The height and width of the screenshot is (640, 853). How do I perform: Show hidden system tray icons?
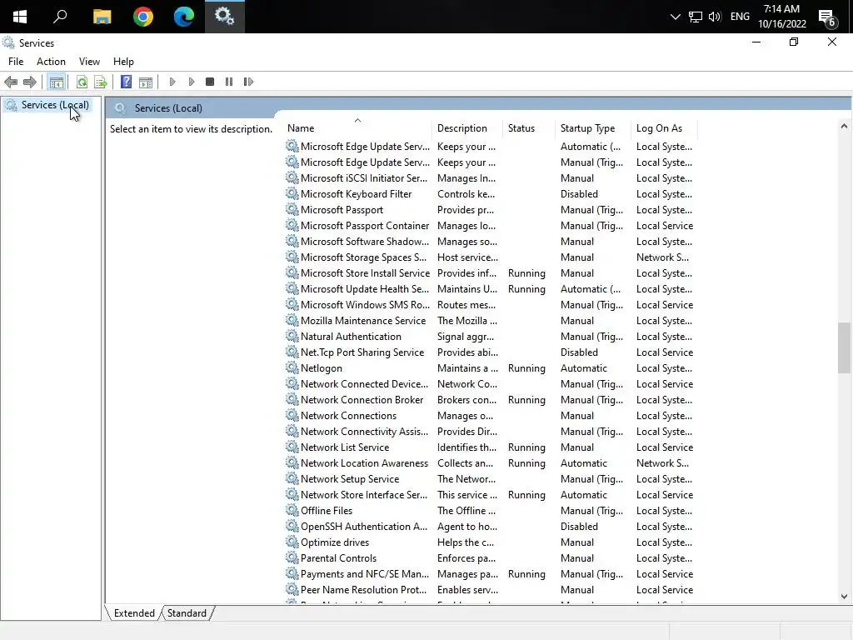point(675,17)
